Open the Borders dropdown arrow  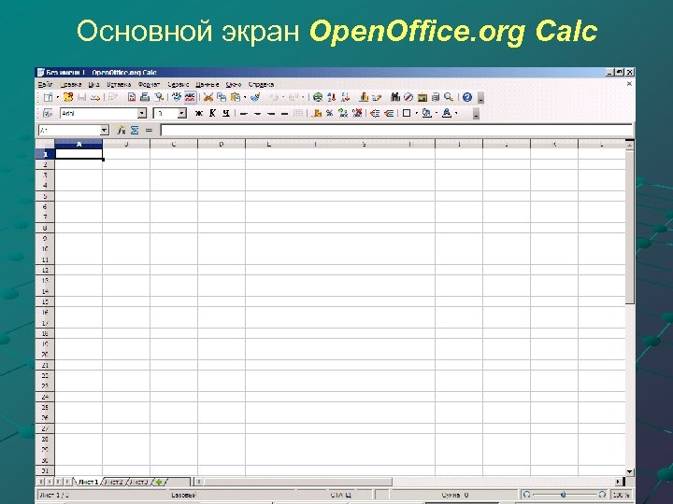pos(416,114)
